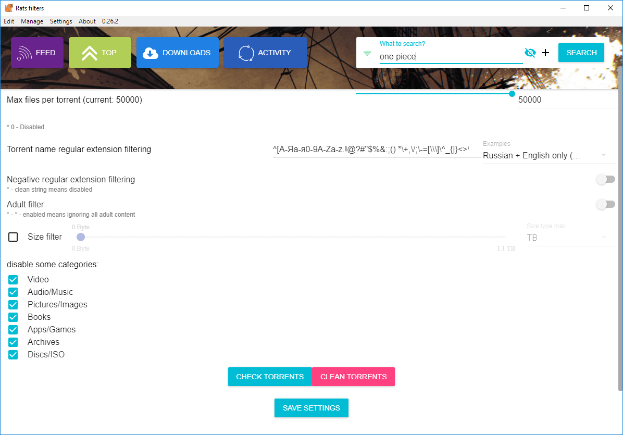Click the Rats app icon in title bar

pos(8,8)
